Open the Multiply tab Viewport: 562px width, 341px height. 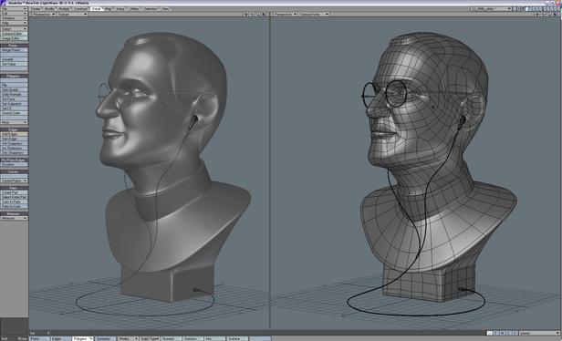(x=64, y=8)
